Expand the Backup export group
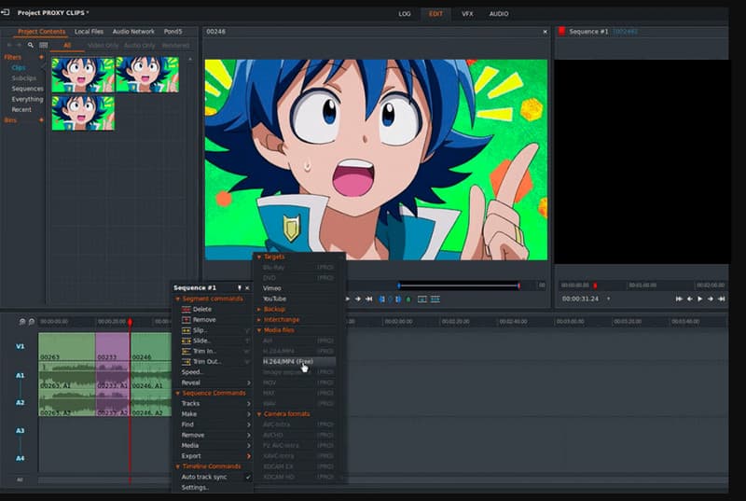The height and width of the screenshot is (501, 746). [259, 309]
